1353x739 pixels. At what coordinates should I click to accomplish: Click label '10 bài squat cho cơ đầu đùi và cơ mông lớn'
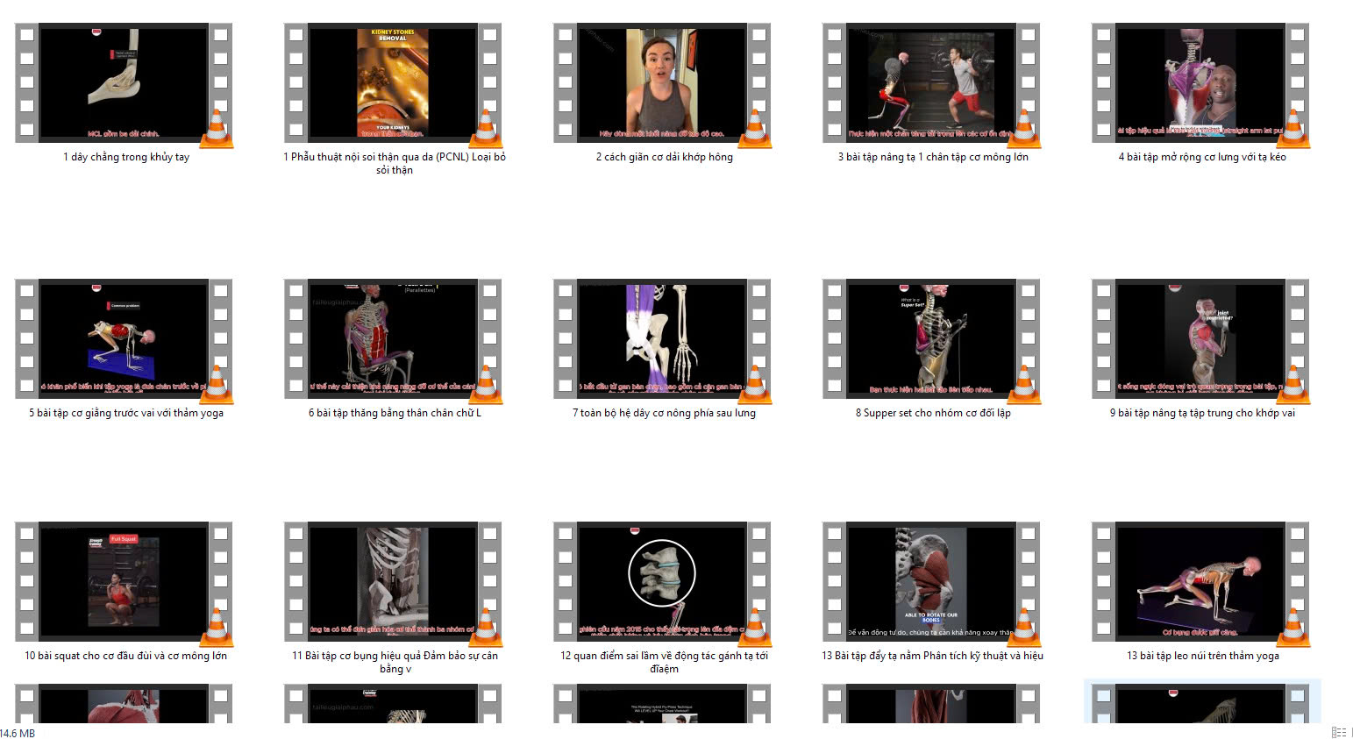(125, 656)
